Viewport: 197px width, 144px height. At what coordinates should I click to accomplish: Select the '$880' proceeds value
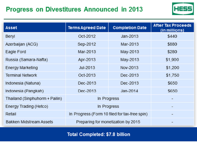[172, 44]
